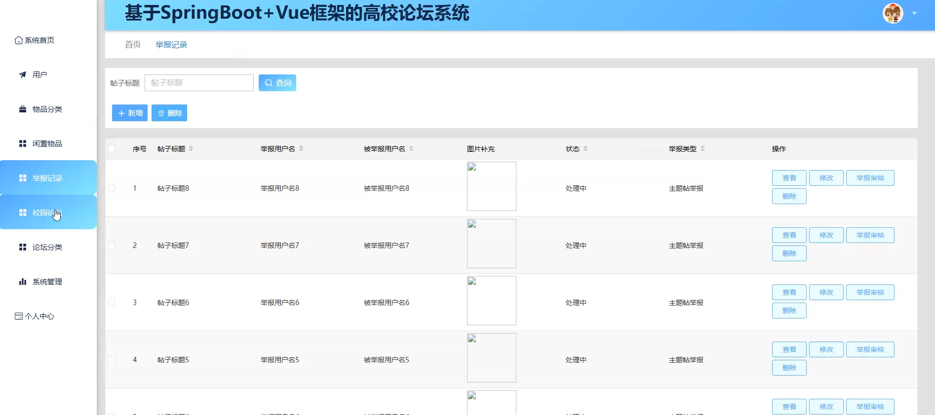Click 举报审核 for 帖子标题7 row
The height and width of the screenshot is (415, 935).
point(870,235)
